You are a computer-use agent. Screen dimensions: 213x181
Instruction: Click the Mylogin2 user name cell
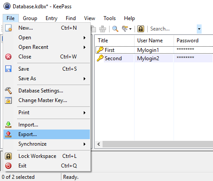click(148, 58)
